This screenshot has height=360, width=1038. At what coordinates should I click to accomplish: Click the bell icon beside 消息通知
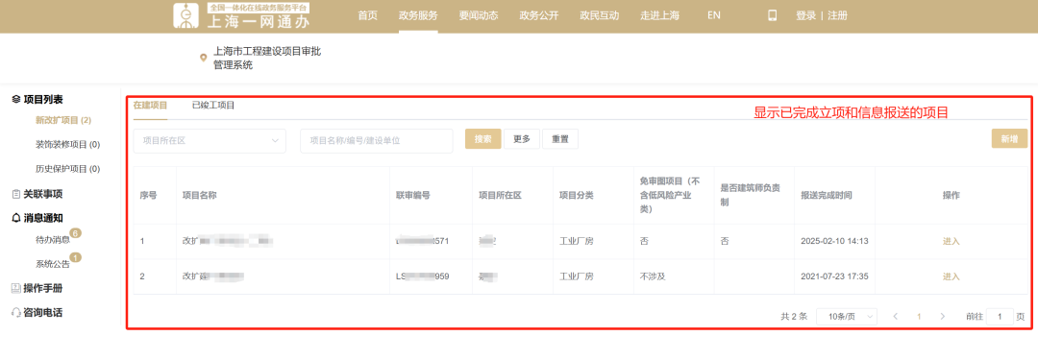(16, 218)
